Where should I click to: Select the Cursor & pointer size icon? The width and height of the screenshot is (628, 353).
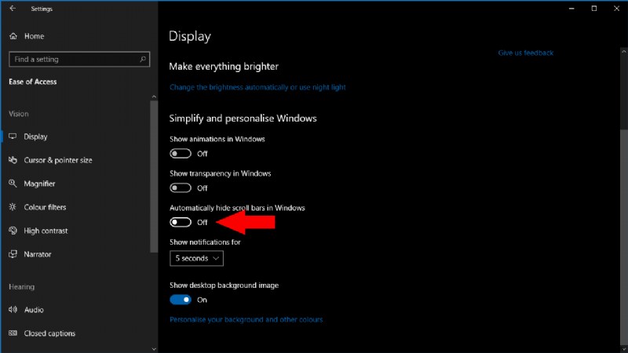[13, 160]
